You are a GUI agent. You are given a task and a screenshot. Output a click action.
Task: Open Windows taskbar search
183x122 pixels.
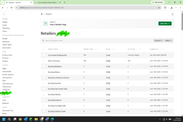tap(9, 119)
